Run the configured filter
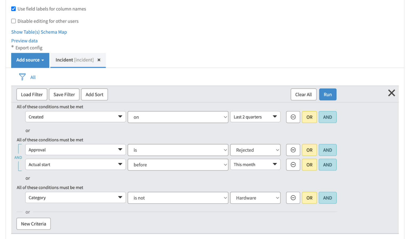The height and width of the screenshot is (239, 410). pyautogui.click(x=328, y=94)
